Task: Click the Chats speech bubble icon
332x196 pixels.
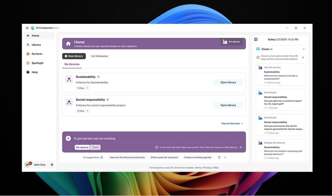Action: [x=258, y=49]
